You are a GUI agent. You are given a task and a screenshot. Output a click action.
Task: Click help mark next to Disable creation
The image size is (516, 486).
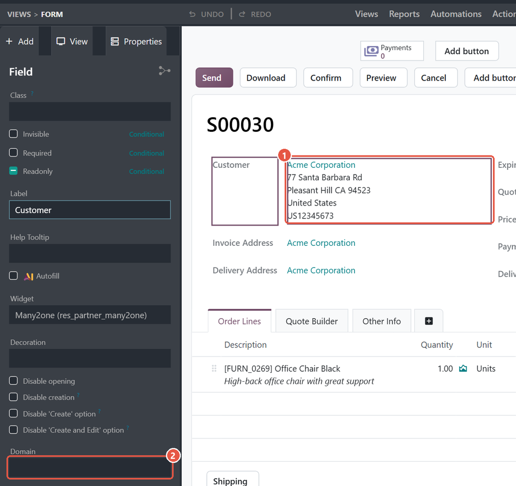click(78, 395)
